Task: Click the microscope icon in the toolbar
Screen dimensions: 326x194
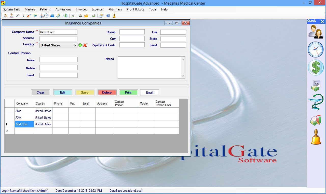Action: point(23,16)
